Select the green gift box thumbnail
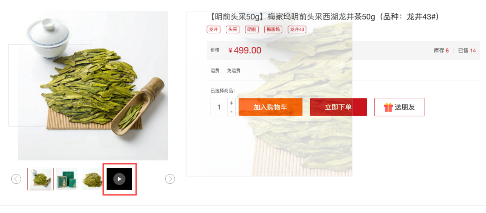Viewport: 486px width, 213px height. point(67,179)
